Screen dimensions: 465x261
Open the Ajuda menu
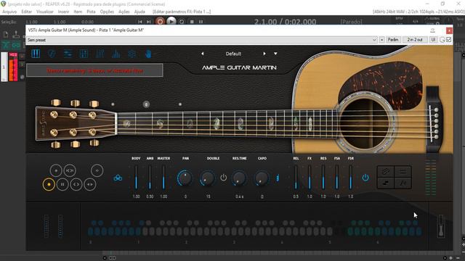point(139,12)
